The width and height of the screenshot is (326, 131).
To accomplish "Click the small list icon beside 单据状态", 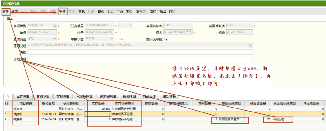I will 121,39.
